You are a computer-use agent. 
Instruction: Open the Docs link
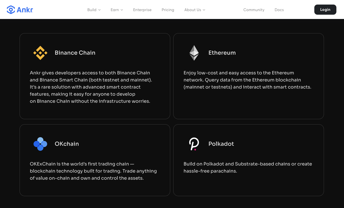(279, 10)
